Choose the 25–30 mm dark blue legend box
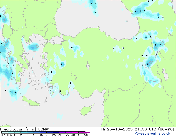The width and height of the screenshot is (176, 136). pyautogui.click(x=56, y=132)
